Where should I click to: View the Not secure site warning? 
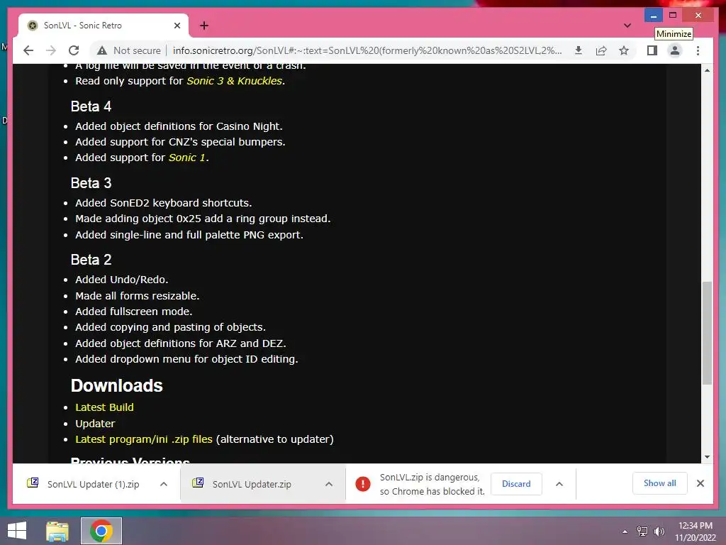(129, 50)
